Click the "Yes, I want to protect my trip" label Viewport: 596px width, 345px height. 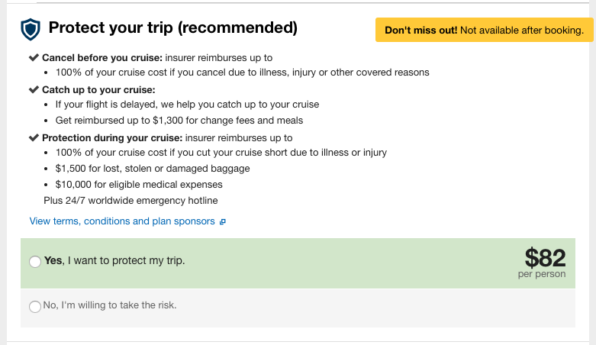[x=114, y=260]
